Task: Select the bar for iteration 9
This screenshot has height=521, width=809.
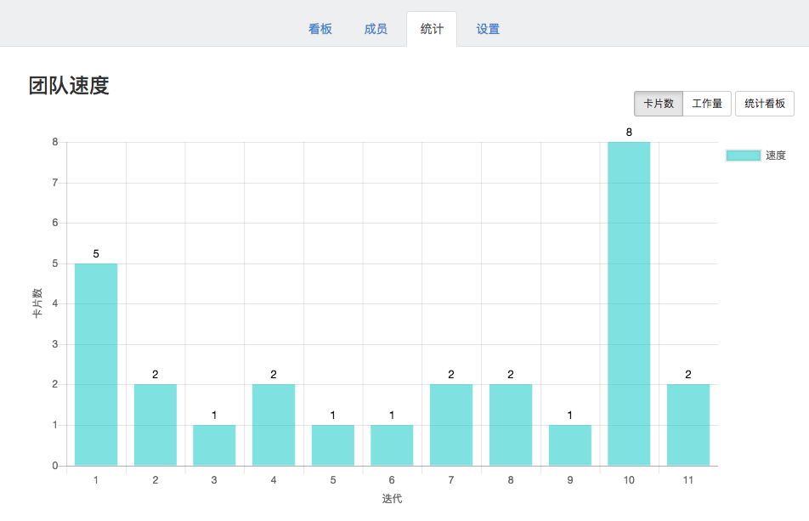Action: point(570,445)
